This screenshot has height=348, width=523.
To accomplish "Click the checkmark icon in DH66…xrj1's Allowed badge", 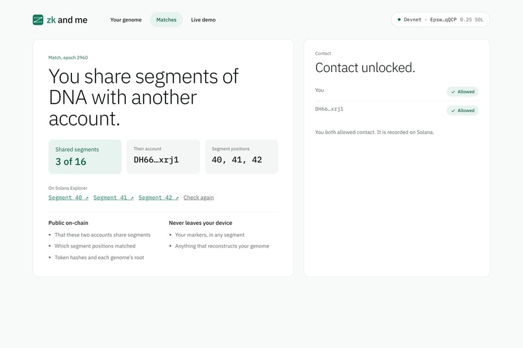I will (x=453, y=111).
